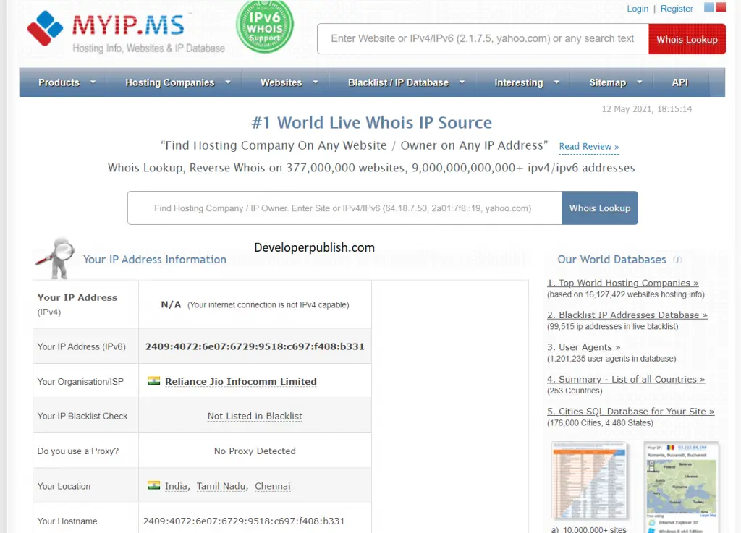
Task: Focus the Find Hosting Company search field
Action: 344,208
